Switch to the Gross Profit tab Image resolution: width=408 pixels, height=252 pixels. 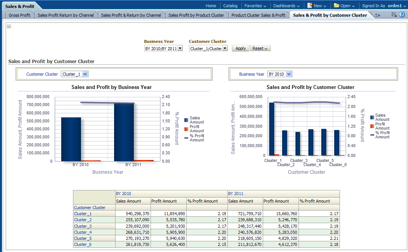[x=20, y=15]
